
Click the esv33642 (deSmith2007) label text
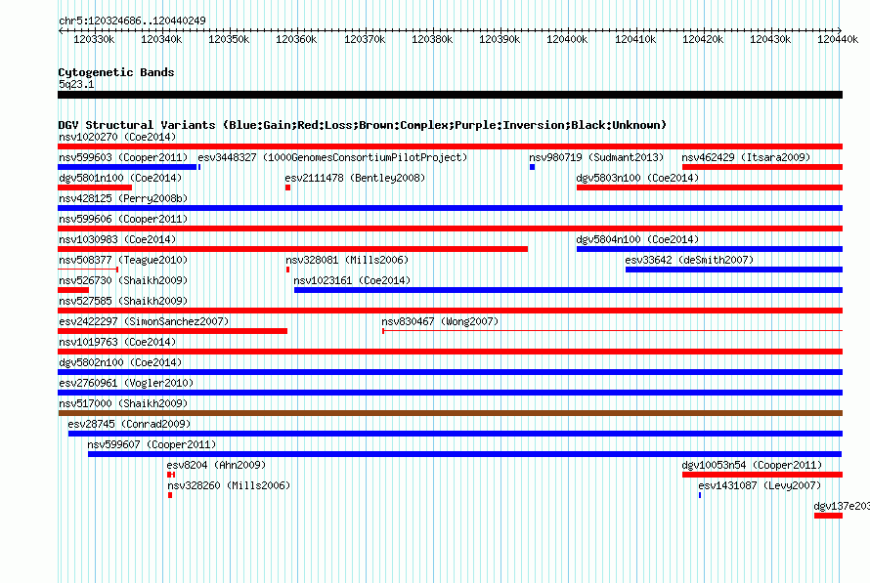click(689, 260)
